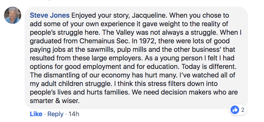Screen dimensions: 264x122
Task: View the 2 reactions count
Action: pyautogui.click(x=243, y=110)
